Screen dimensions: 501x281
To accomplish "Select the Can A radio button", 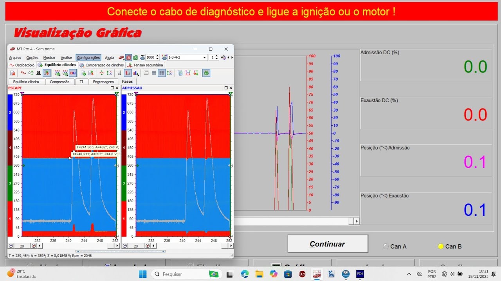I will click(x=386, y=246).
